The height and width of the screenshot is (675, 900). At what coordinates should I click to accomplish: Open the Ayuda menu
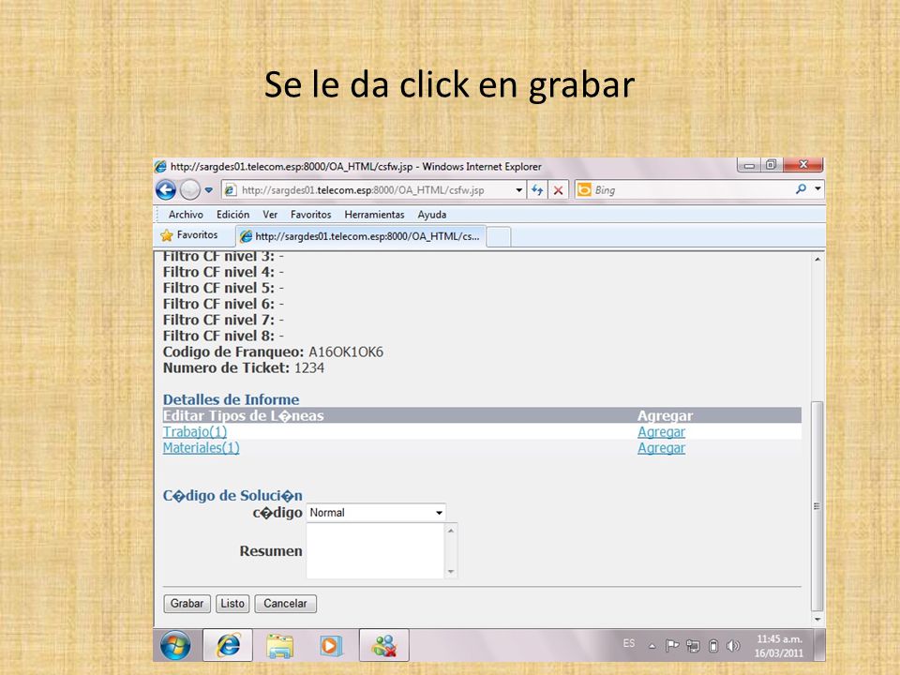[x=431, y=214]
